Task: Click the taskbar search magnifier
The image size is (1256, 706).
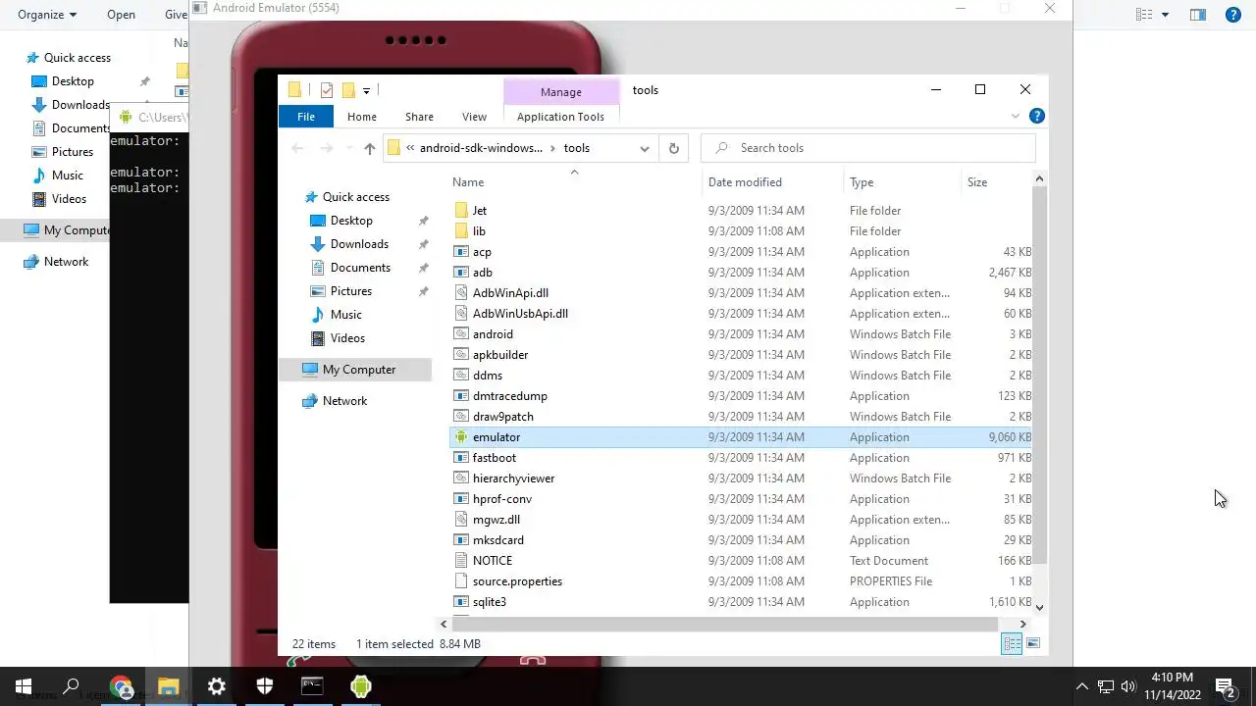Action: [71, 686]
